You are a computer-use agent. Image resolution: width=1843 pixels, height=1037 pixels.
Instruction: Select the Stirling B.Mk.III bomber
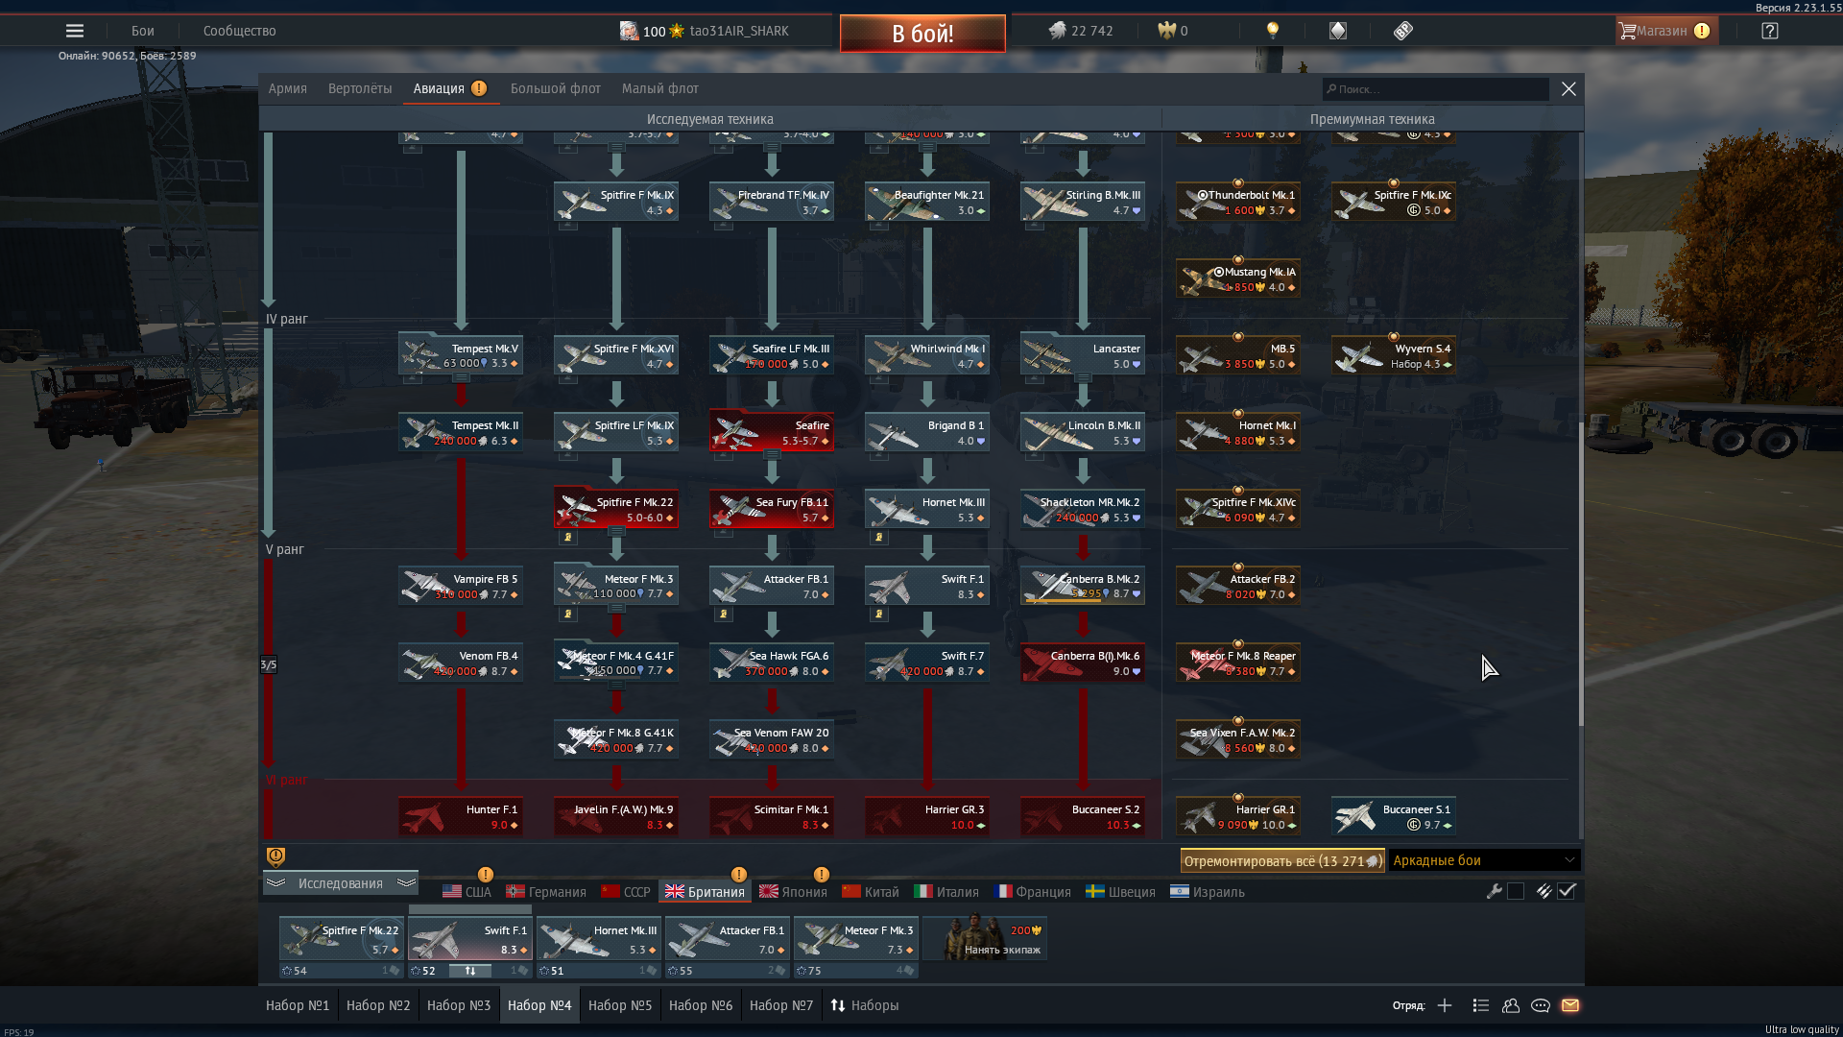(1083, 202)
